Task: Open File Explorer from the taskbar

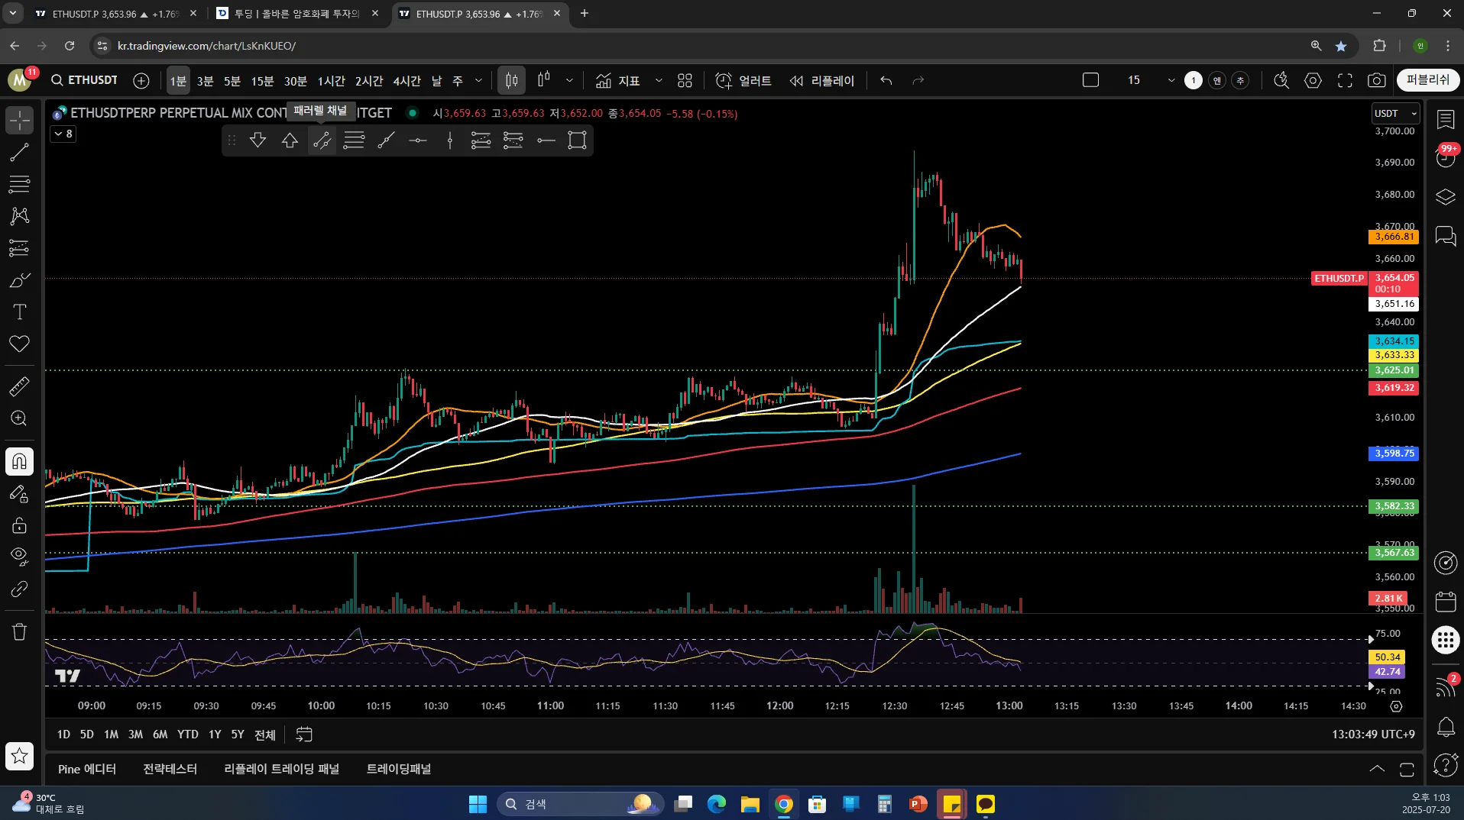Action: (750, 804)
